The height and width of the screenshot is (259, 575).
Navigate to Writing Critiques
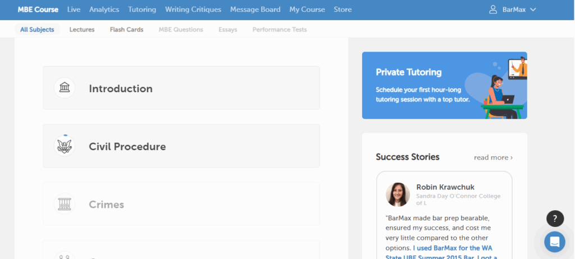(x=193, y=10)
